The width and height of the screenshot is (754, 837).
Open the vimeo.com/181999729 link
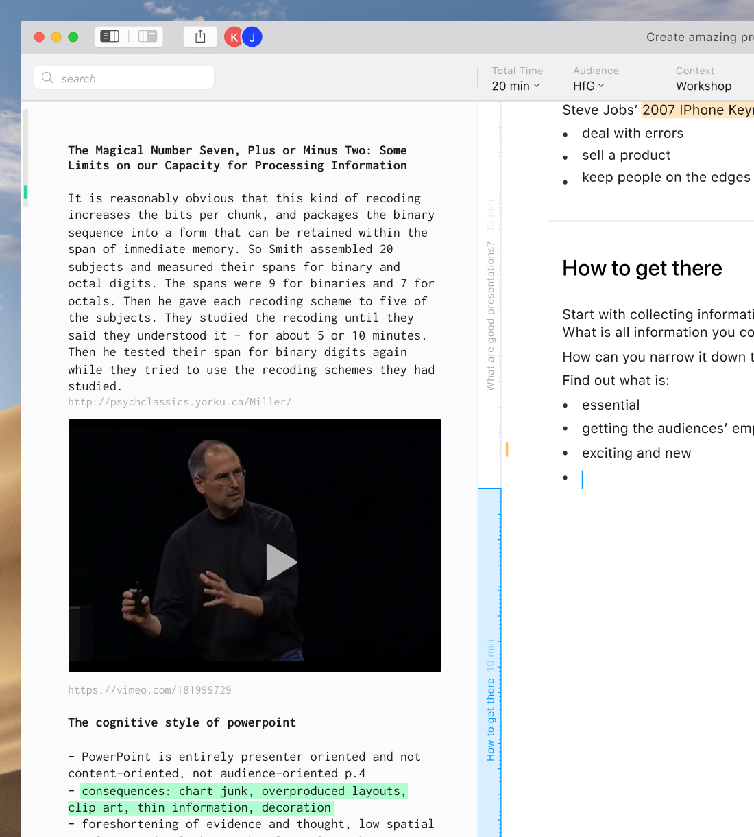pos(149,690)
